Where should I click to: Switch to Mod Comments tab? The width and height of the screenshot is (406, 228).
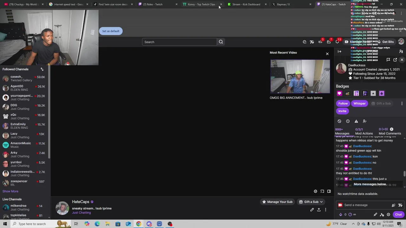[x=390, y=131]
